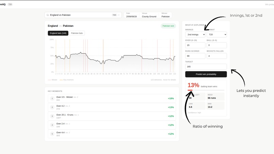Screen dimensions: 274x154
Task: Click the Target field showing 165
Action: (x=206, y=67)
